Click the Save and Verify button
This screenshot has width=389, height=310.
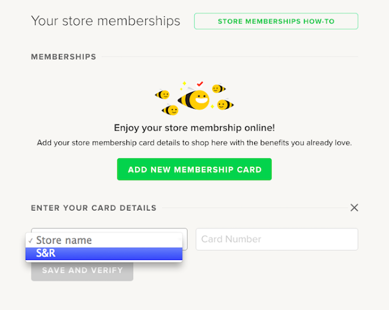82,270
